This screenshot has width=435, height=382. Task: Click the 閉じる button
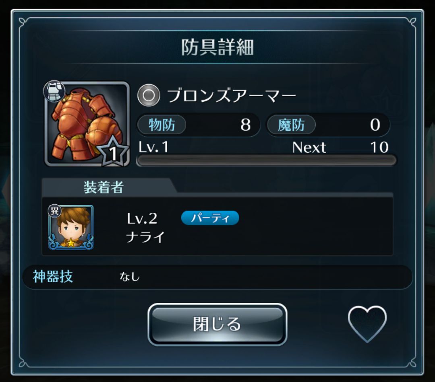tap(217, 324)
